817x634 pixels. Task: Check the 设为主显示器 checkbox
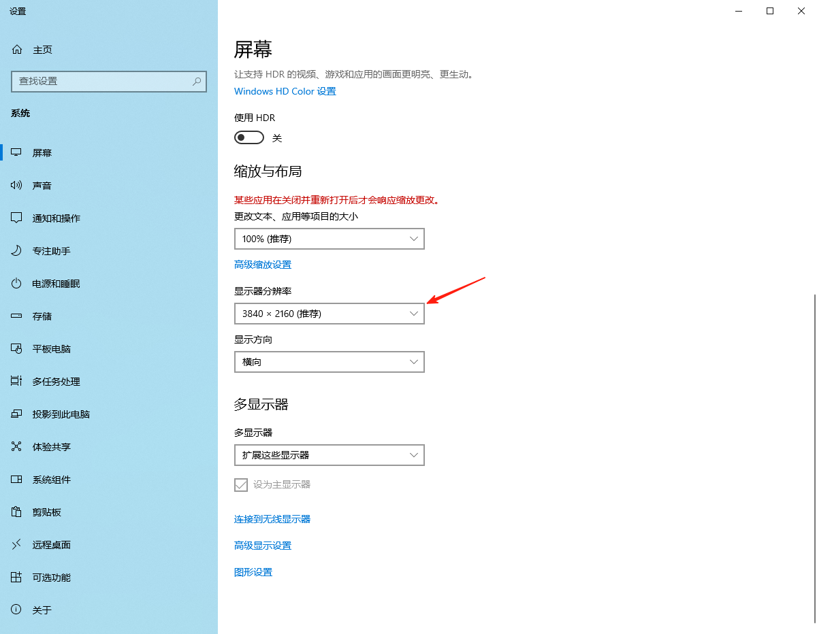click(241, 484)
